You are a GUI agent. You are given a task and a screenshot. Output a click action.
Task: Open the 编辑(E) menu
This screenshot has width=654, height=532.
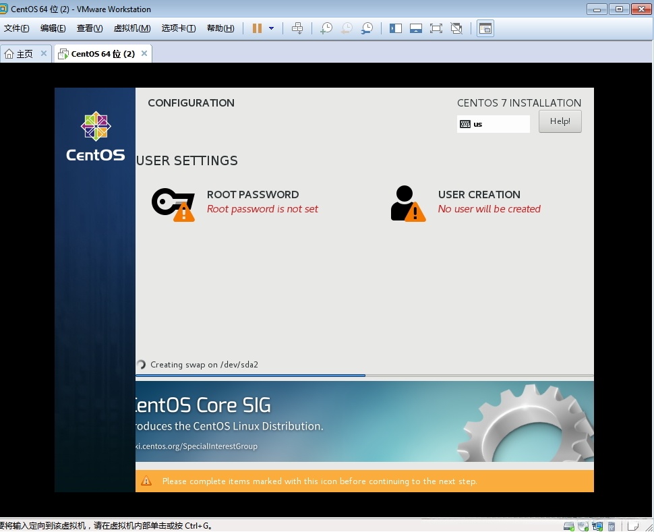pos(53,28)
